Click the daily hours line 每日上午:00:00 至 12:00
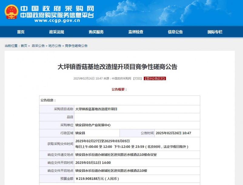 click(94, 147)
